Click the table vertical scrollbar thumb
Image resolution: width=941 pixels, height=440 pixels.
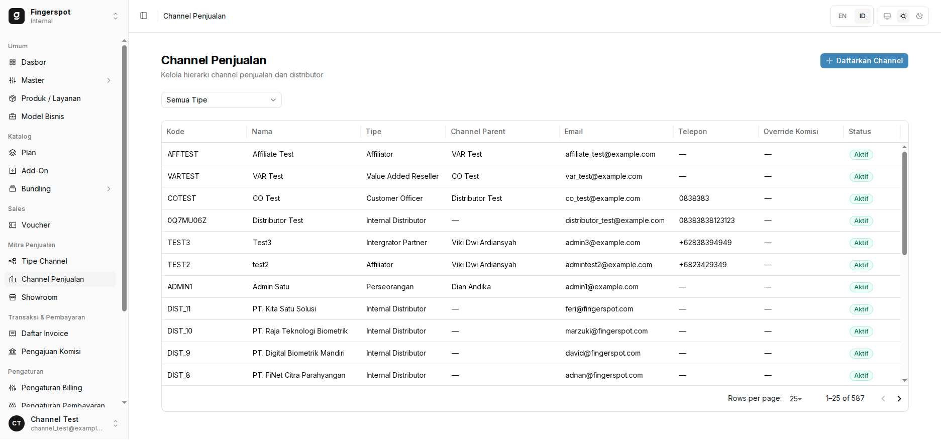[904, 203]
